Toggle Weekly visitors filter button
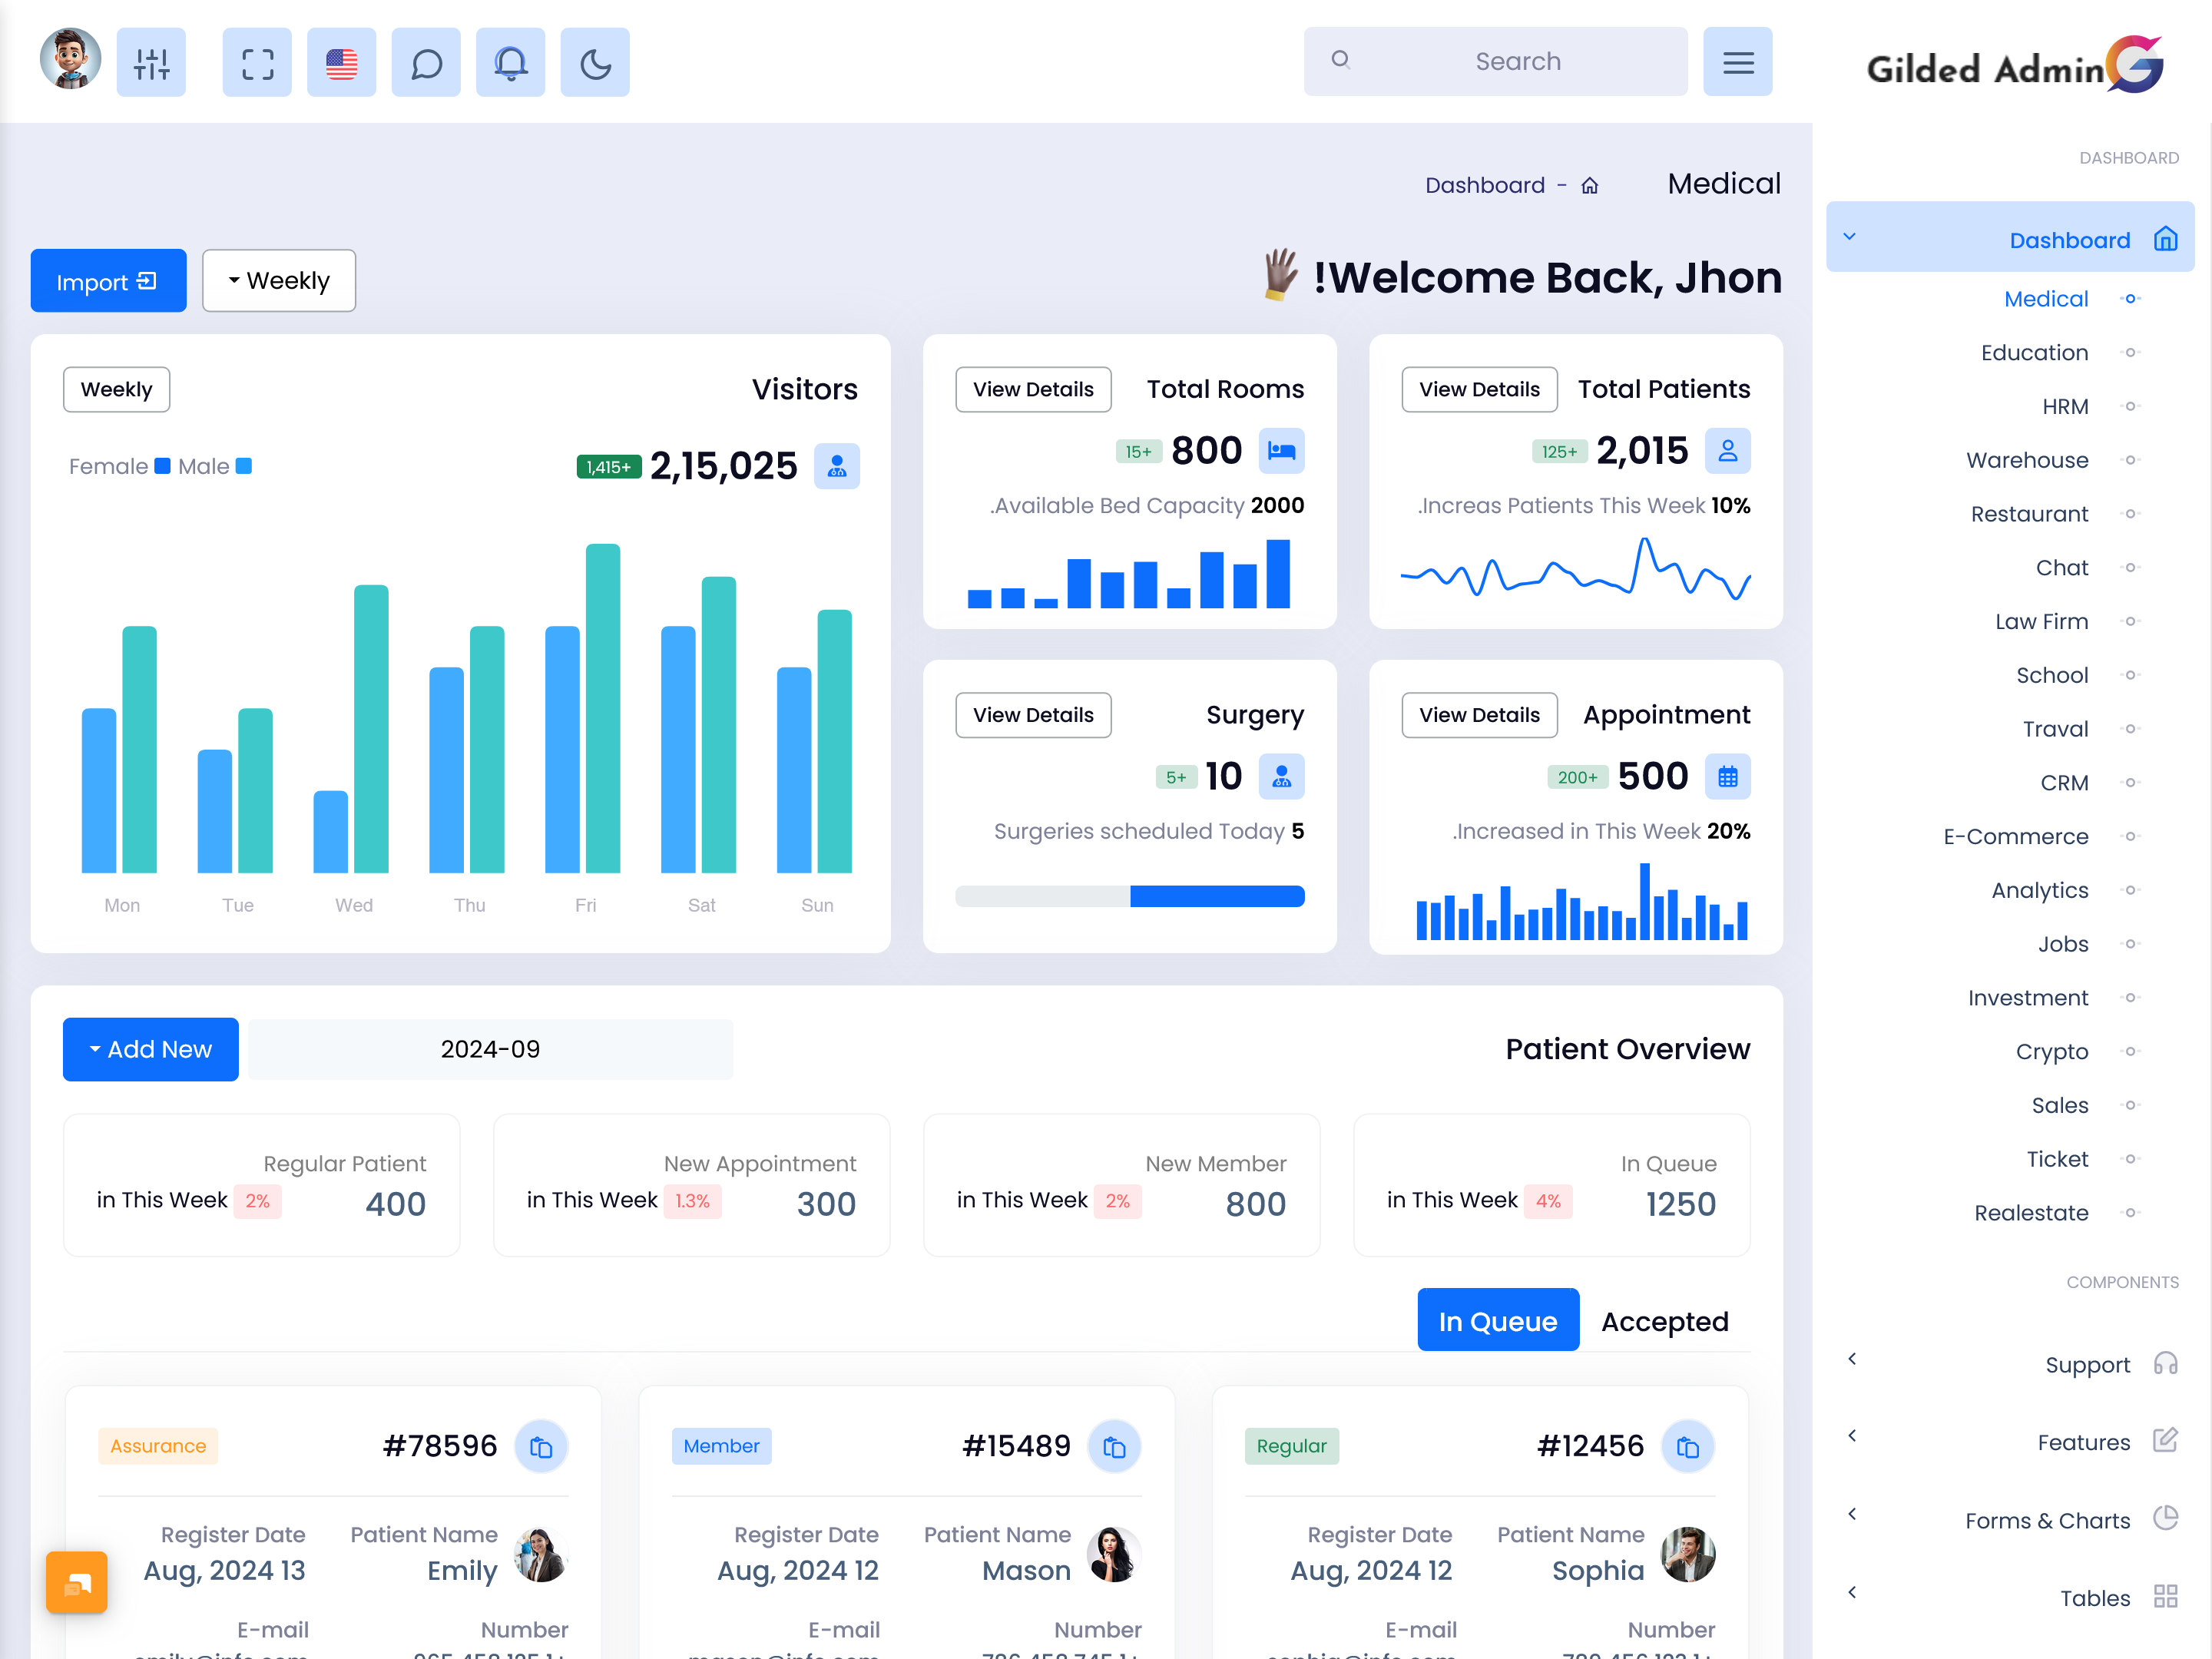Screen dimensions: 2212x1659 point(117,389)
